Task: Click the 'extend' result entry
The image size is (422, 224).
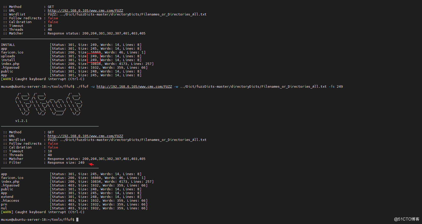Action: coord(7,197)
